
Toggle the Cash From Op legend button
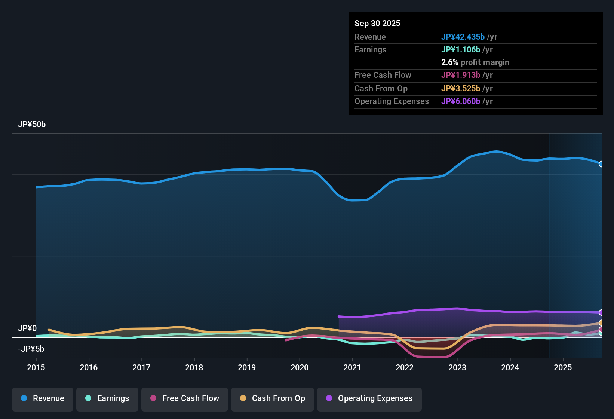coord(273,399)
